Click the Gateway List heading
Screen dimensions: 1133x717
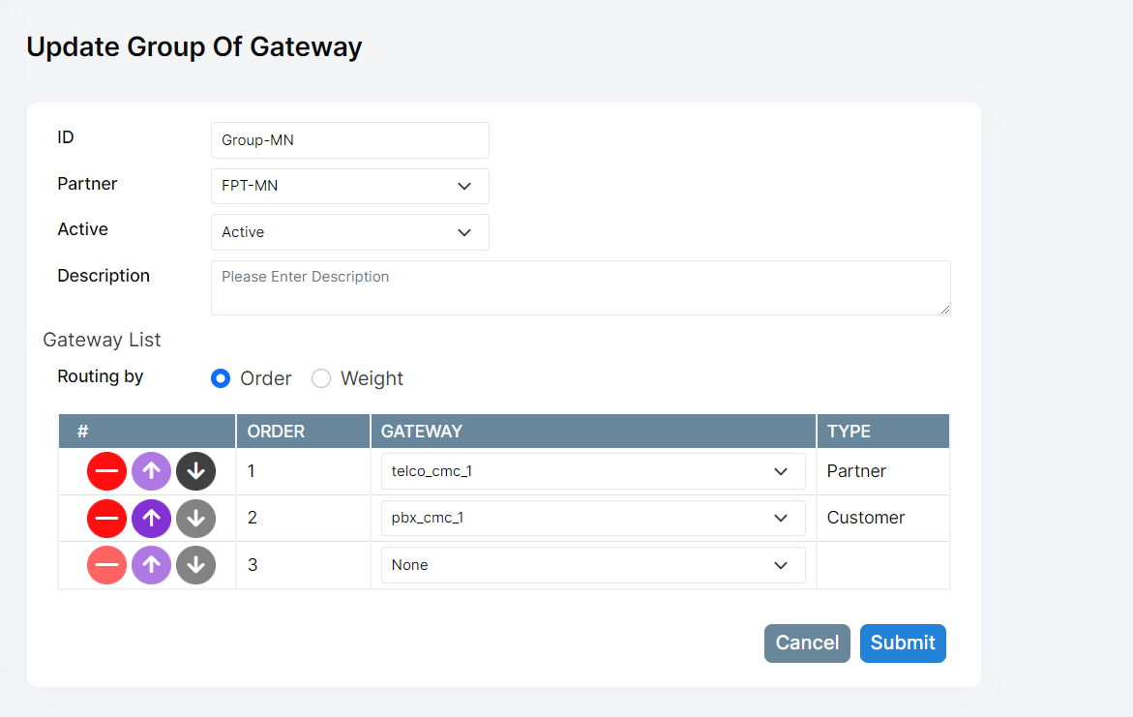pyautogui.click(x=102, y=340)
